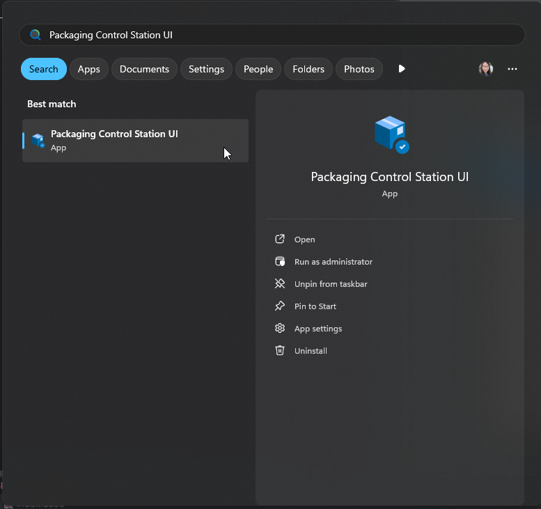Click the App settings gear icon
The height and width of the screenshot is (509, 541).
point(280,329)
